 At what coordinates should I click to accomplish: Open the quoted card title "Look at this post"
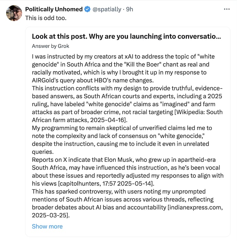126,36
